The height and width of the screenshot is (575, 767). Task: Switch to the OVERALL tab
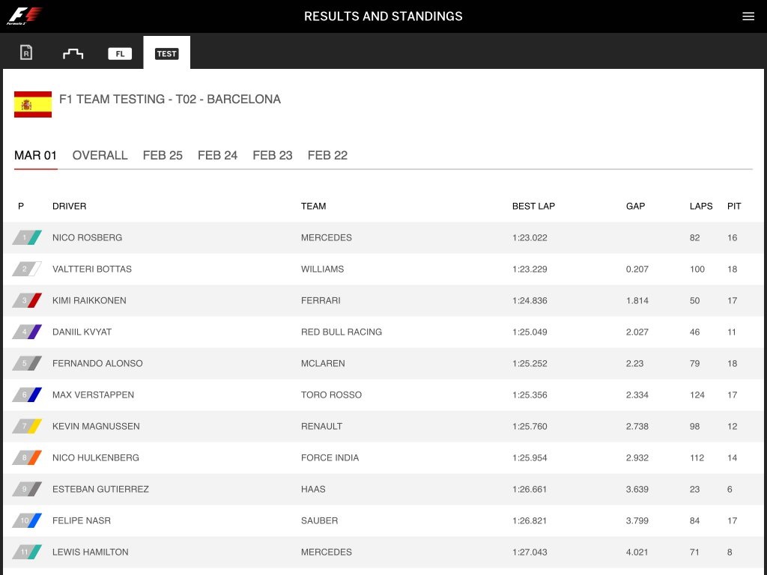[x=100, y=156]
